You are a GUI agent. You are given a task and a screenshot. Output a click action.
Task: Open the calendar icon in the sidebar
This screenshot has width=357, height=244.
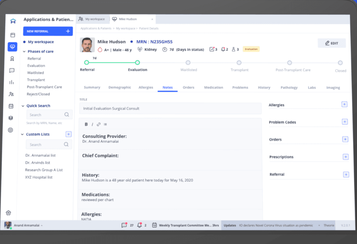coord(12,106)
